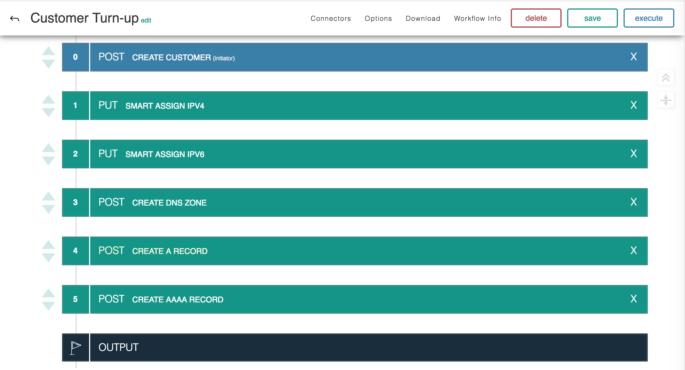The height and width of the screenshot is (370, 685).
Task: Edit the Customer Turn-up workflow name
Action: coord(146,21)
